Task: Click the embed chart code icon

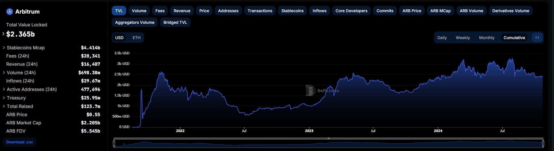Action: [x=537, y=37]
